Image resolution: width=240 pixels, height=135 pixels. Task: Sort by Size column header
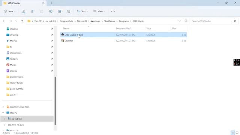174,28
